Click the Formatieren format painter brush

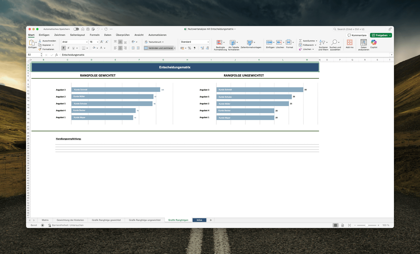(x=40, y=49)
